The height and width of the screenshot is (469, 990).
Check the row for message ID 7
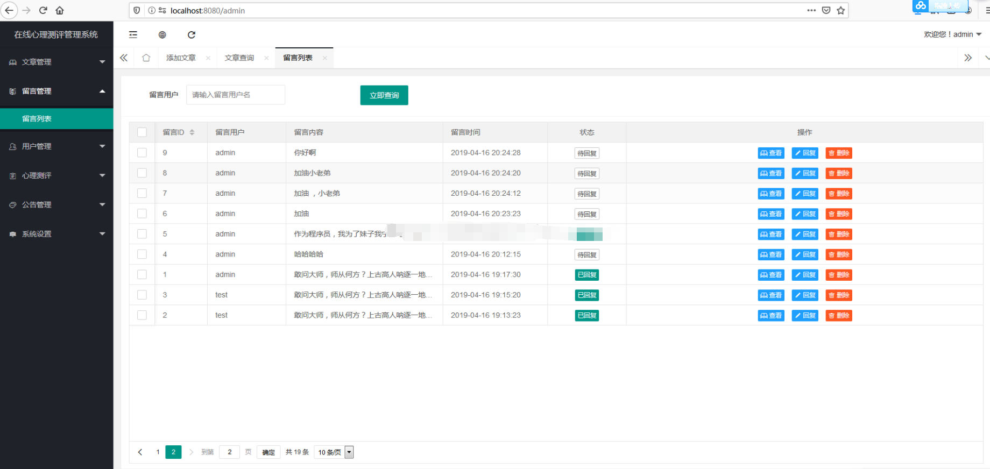(x=142, y=193)
